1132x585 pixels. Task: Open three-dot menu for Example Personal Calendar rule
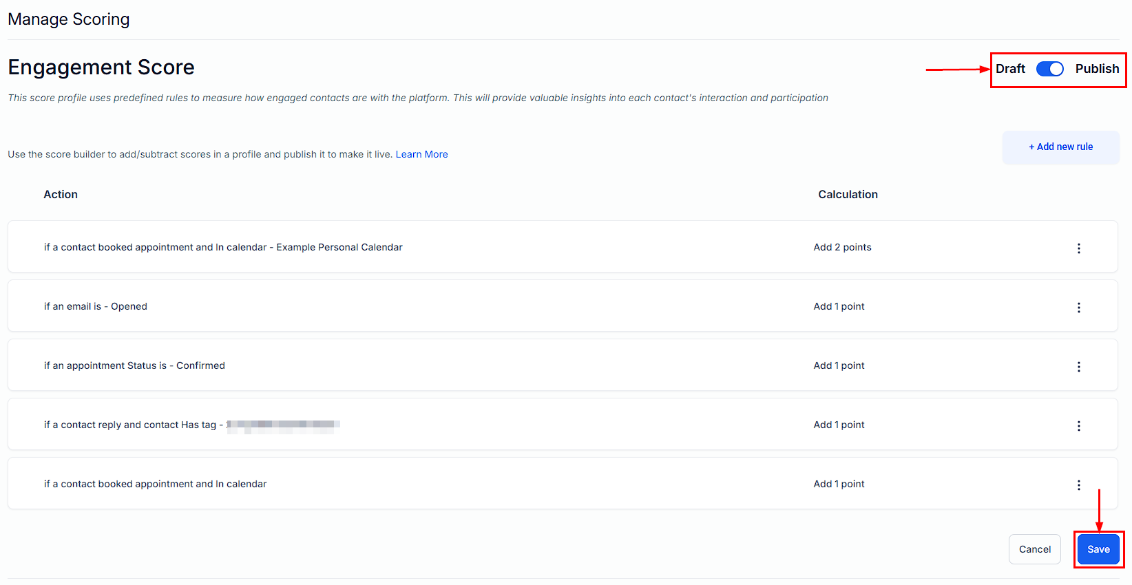(x=1078, y=248)
